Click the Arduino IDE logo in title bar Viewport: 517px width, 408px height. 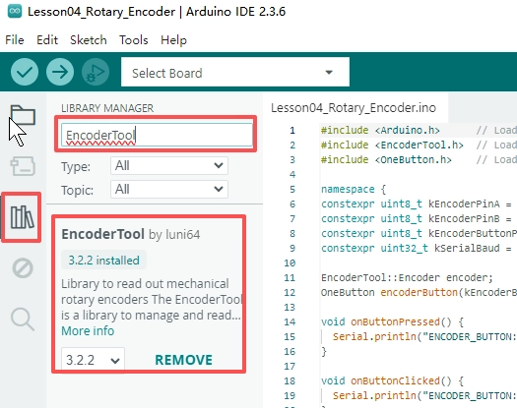point(15,11)
